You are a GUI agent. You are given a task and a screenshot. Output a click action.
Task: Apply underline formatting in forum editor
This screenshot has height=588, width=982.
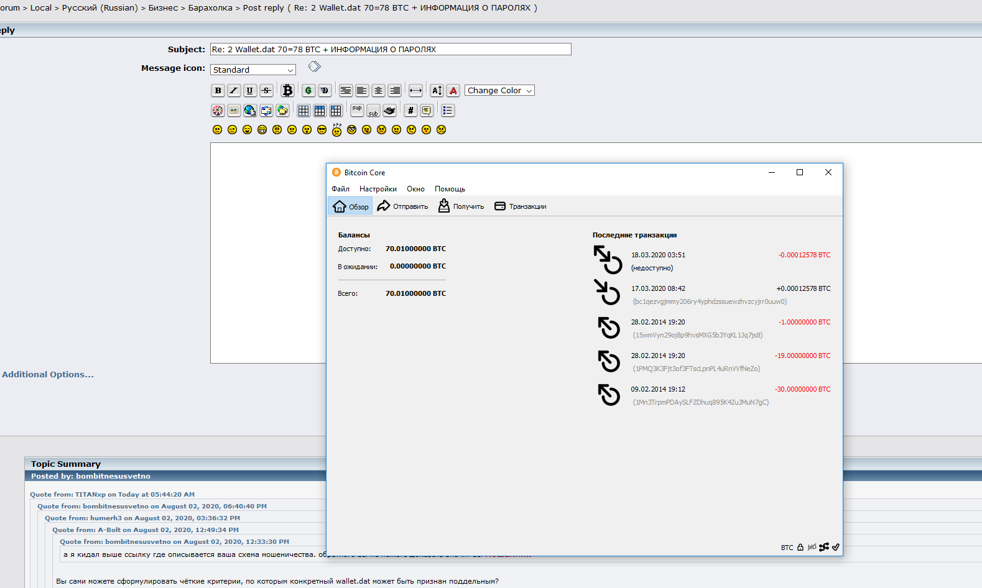click(x=250, y=91)
